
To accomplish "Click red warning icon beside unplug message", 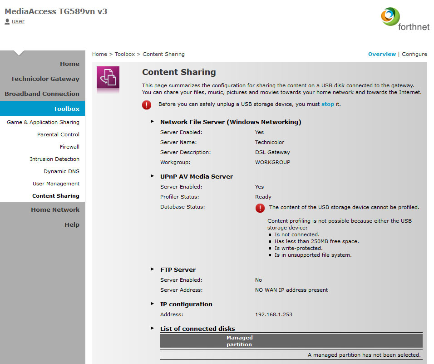I will click(x=147, y=105).
